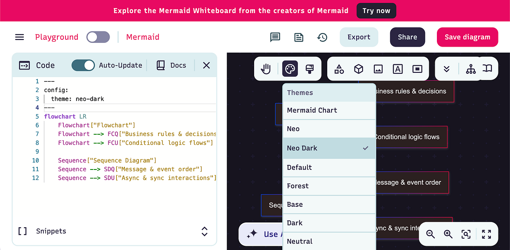Click the 3D cube icon
Viewport: 510px width, 250px height.
pyautogui.click(x=359, y=69)
